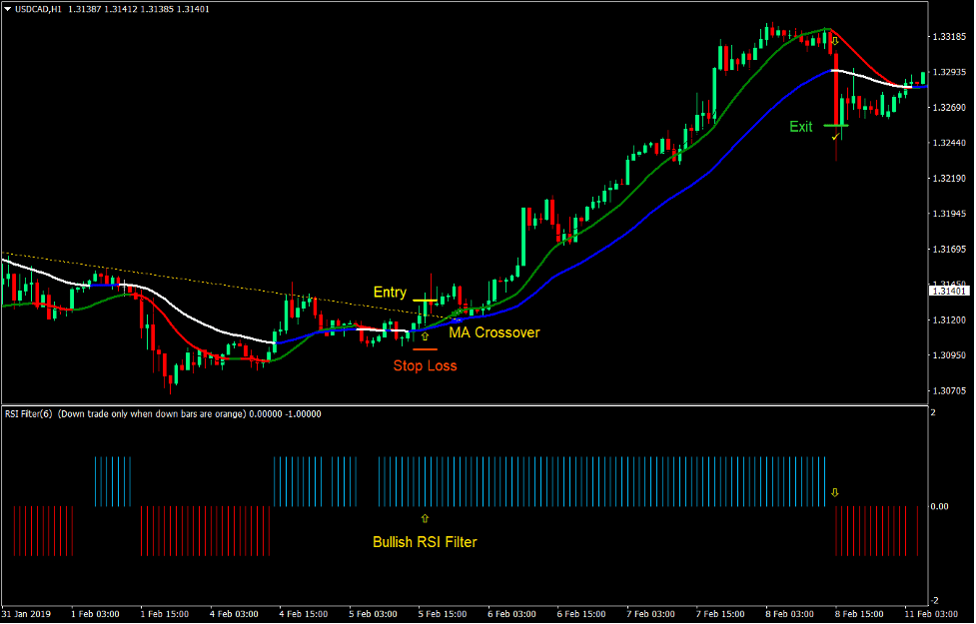Click the 1.33185 price axis label
Viewport: 976px width, 624px height.
click(x=949, y=37)
